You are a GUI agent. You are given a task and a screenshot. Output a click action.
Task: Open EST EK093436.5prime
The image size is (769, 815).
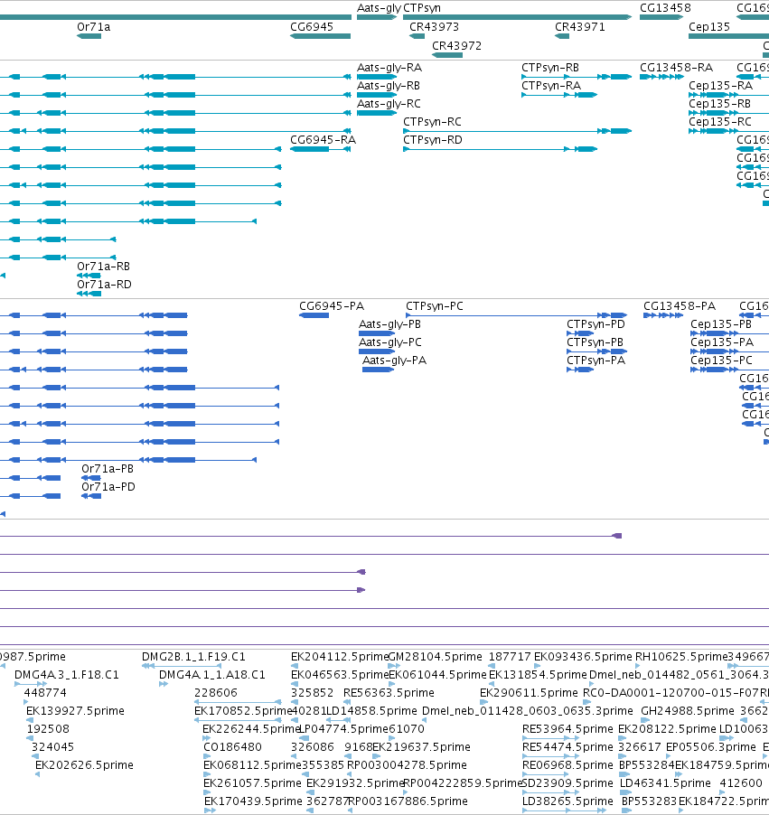pos(583,657)
